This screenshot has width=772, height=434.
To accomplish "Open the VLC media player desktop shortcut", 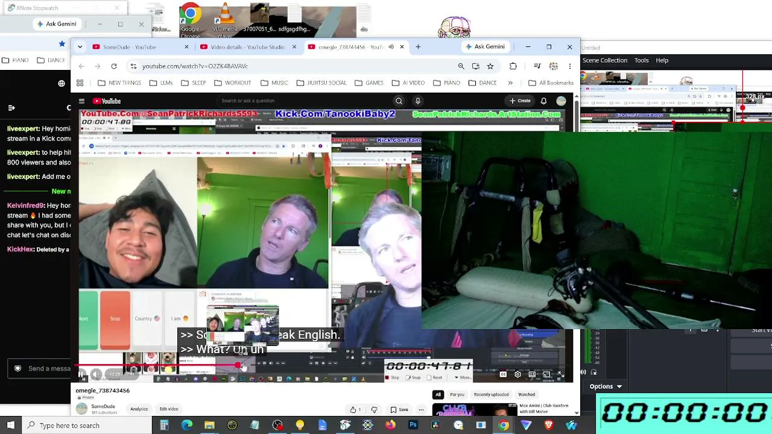I will (225, 19).
